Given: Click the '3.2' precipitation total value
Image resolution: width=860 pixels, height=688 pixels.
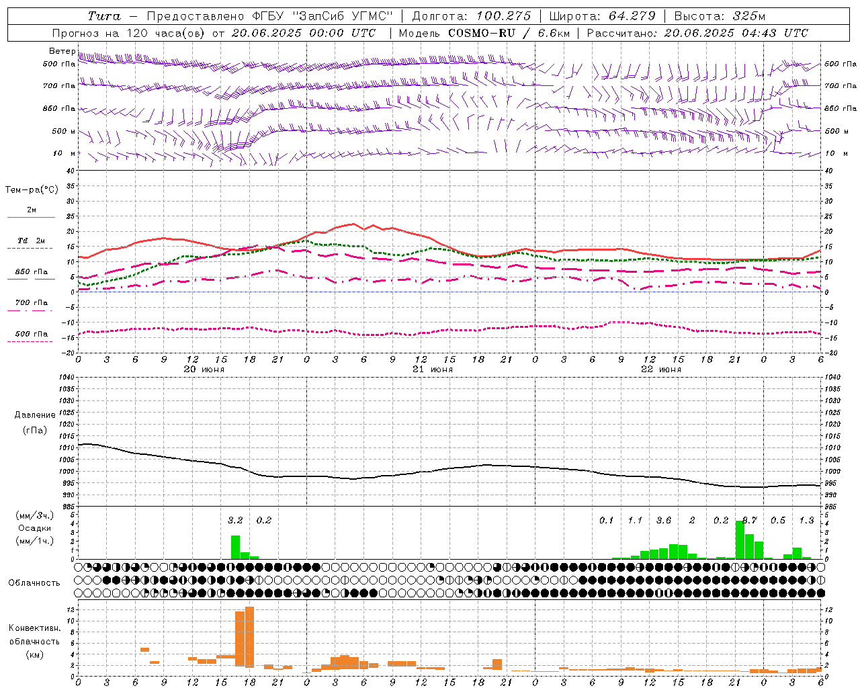Looking at the screenshot, I should (235, 520).
